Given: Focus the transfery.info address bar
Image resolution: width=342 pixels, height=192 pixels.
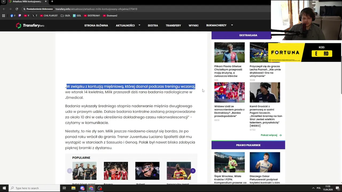Looking at the screenshot, I should [x=96, y=9].
